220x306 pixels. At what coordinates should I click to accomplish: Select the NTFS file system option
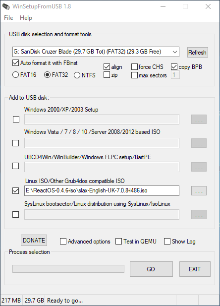pos(77,75)
